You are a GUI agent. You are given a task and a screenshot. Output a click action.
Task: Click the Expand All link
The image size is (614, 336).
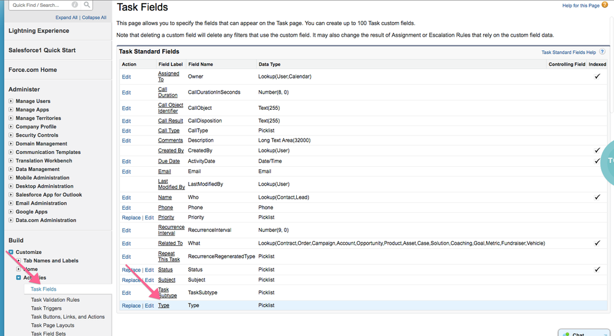point(67,18)
